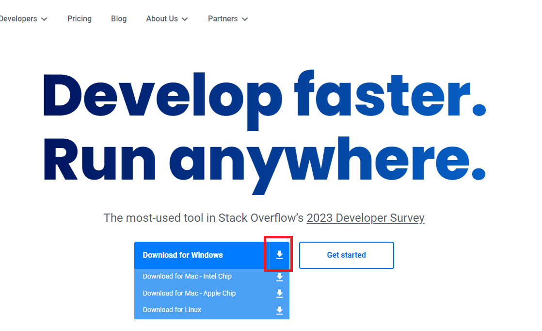Open the 2023 Developer Survey link
542x331 pixels.
(x=366, y=218)
